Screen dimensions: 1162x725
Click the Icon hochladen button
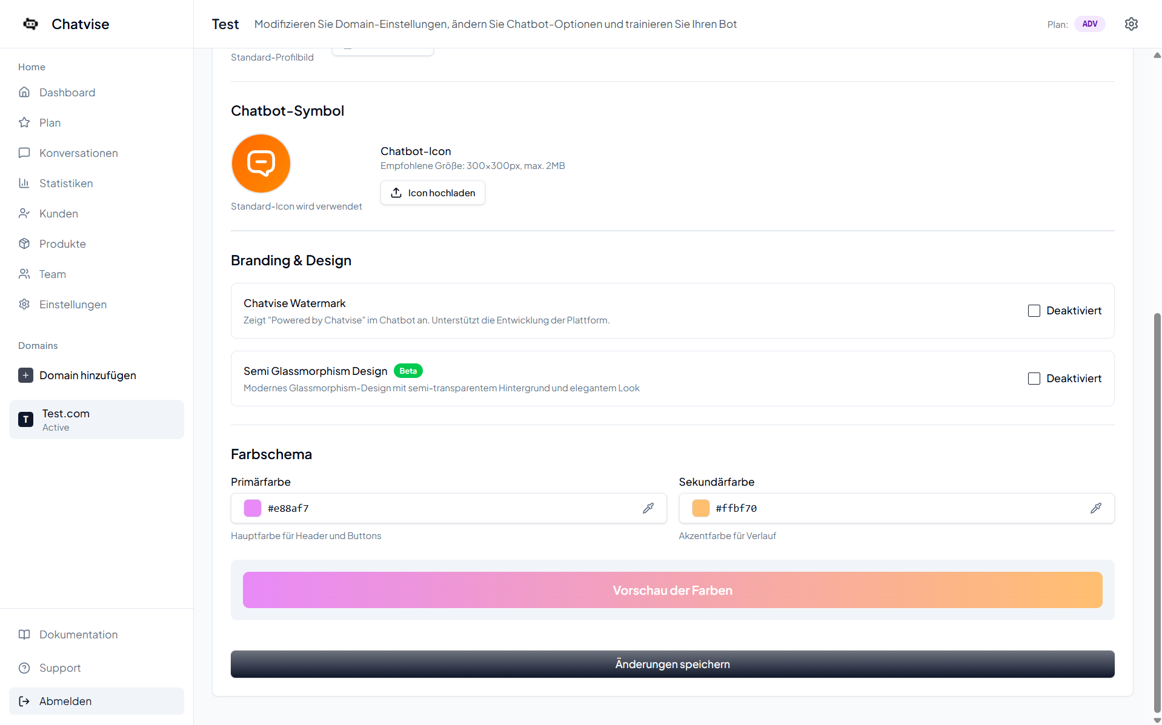[433, 193]
